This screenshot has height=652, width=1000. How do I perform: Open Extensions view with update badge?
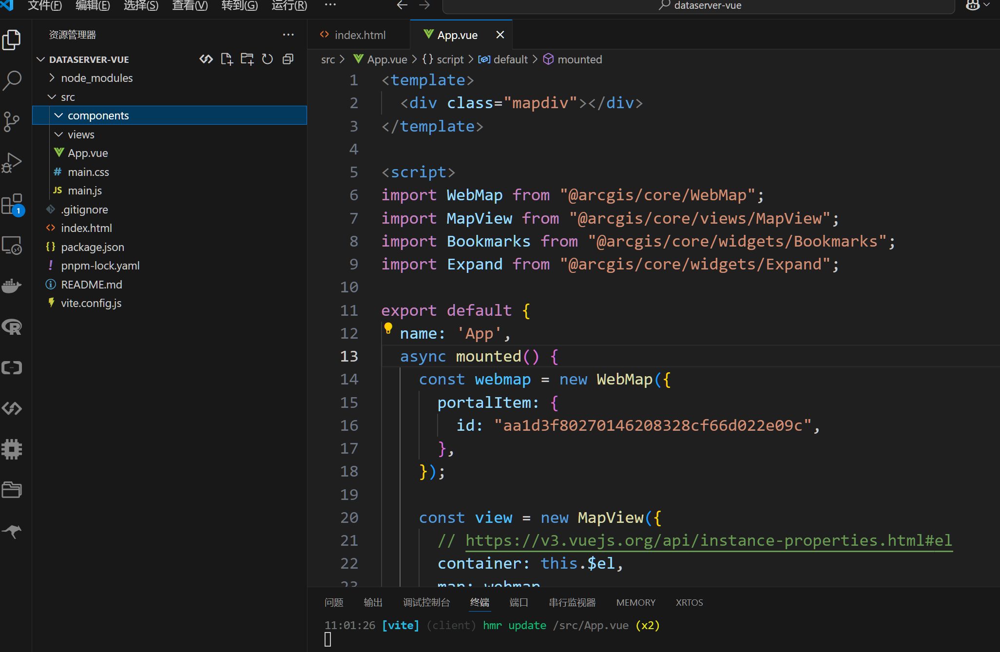coord(12,204)
